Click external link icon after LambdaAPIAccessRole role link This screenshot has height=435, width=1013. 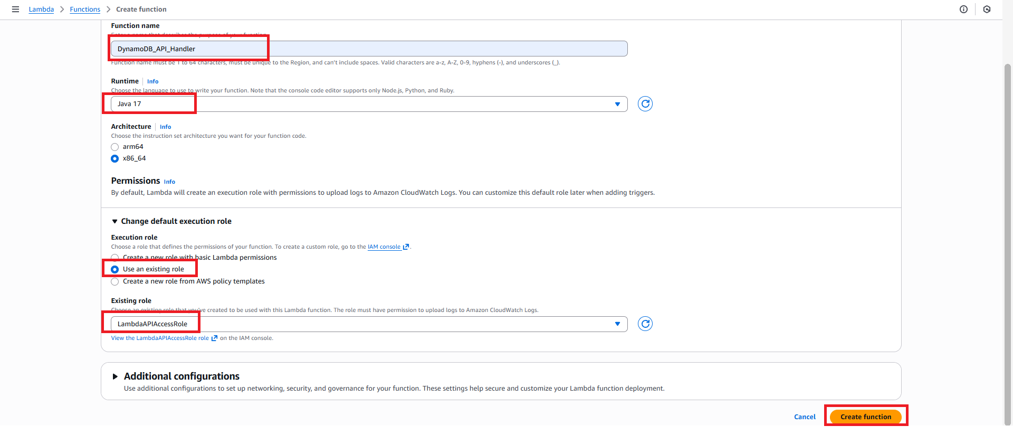click(x=214, y=338)
